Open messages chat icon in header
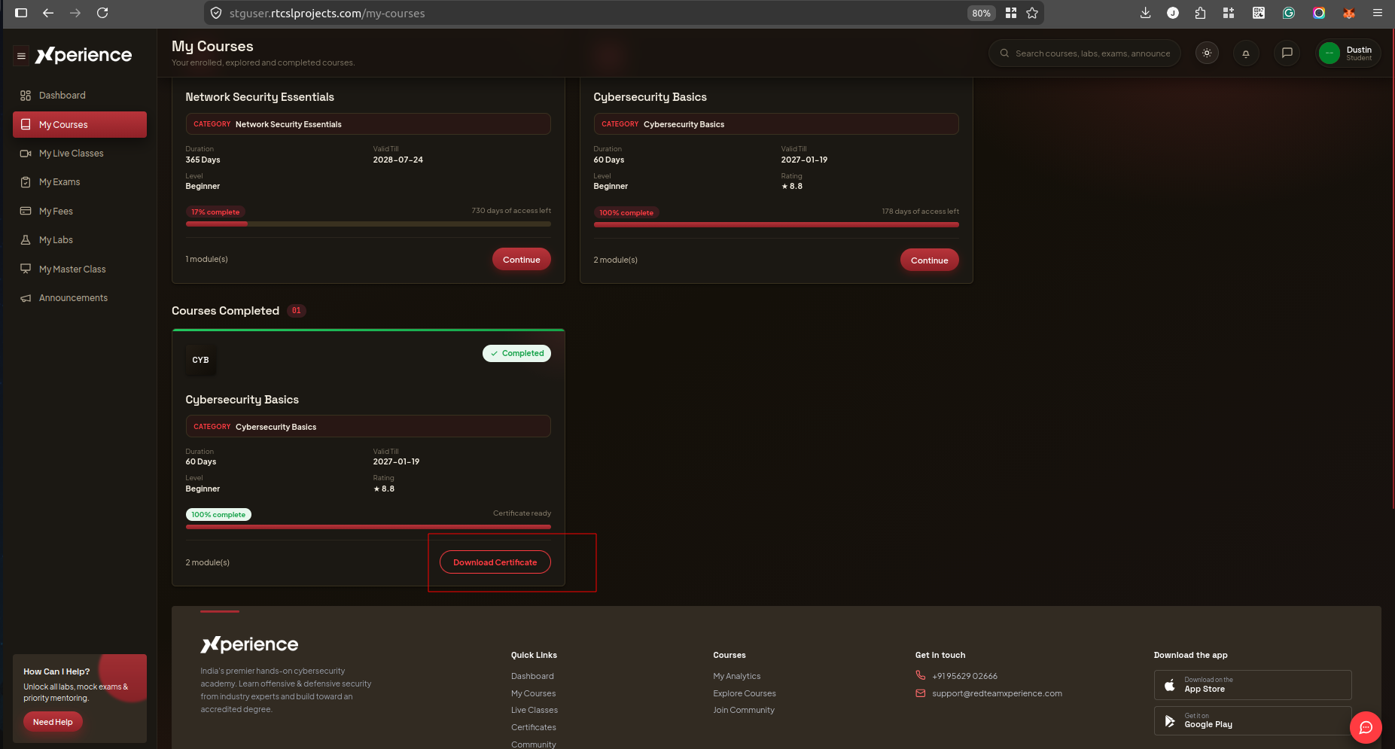This screenshot has width=1395, height=749. coord(1287,53)
